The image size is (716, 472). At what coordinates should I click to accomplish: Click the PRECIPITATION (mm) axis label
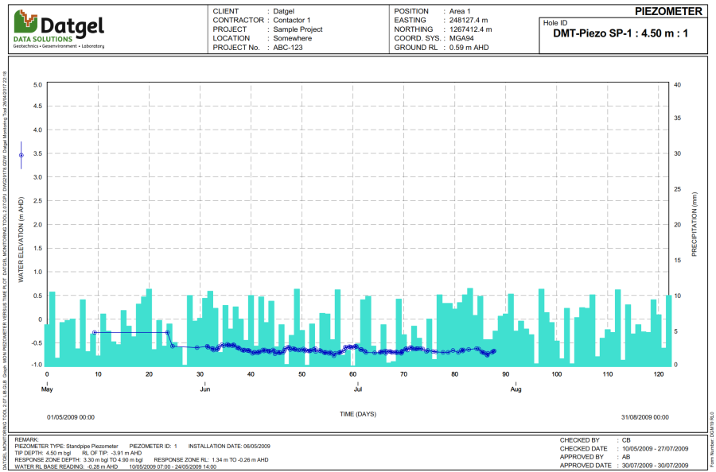point(694,227)
